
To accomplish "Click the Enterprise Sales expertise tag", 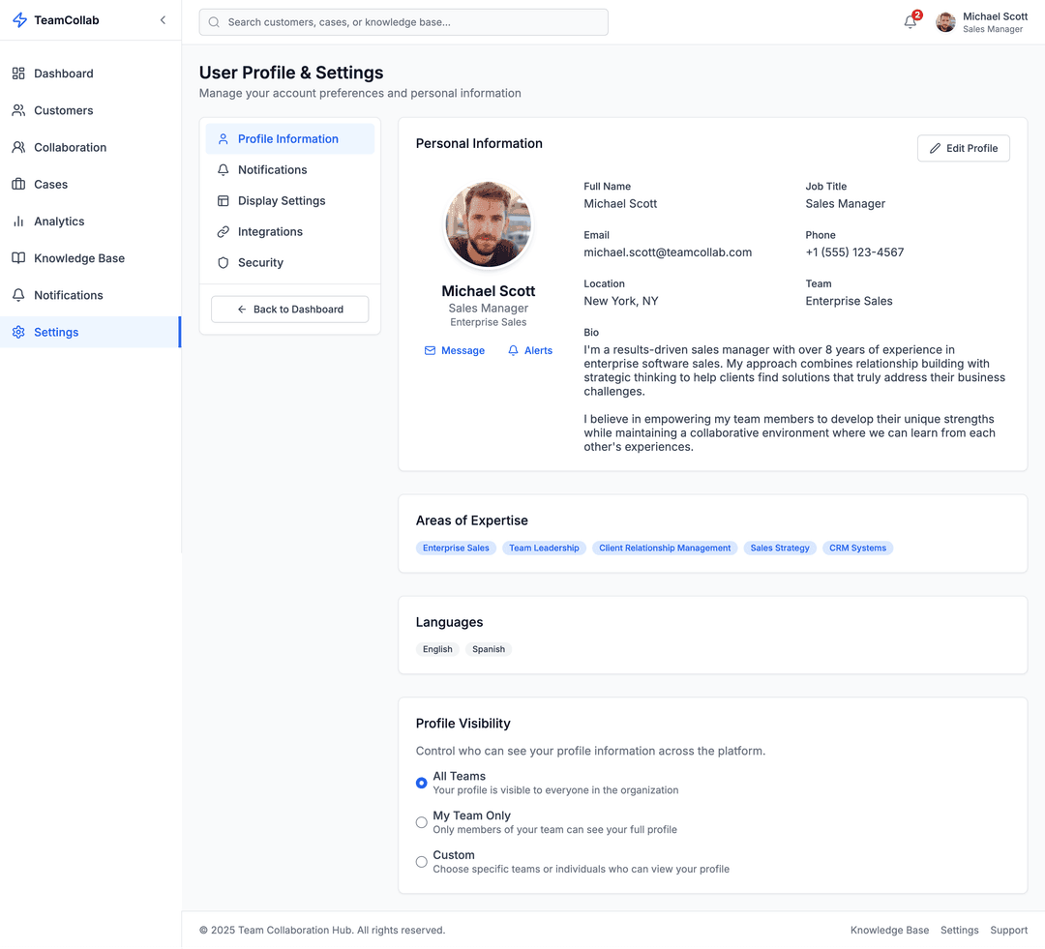I will pos(456,548).
